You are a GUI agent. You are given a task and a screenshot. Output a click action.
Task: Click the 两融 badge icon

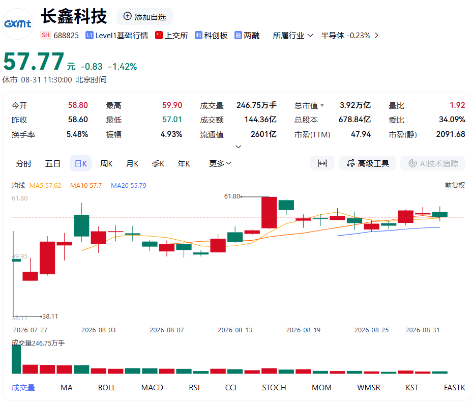[239, 35]
